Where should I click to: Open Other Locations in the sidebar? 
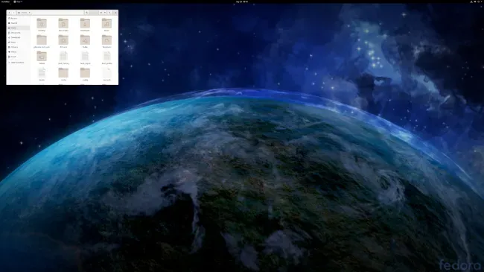click(18, 63)
